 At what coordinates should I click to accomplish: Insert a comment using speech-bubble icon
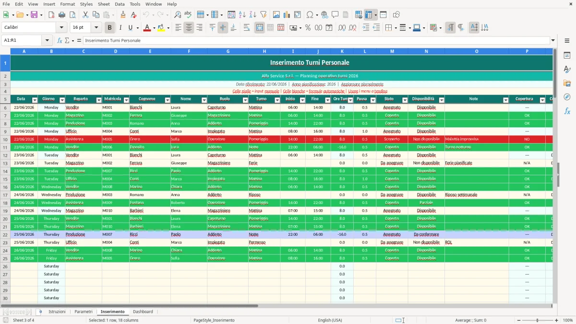(x=335, y=15)
